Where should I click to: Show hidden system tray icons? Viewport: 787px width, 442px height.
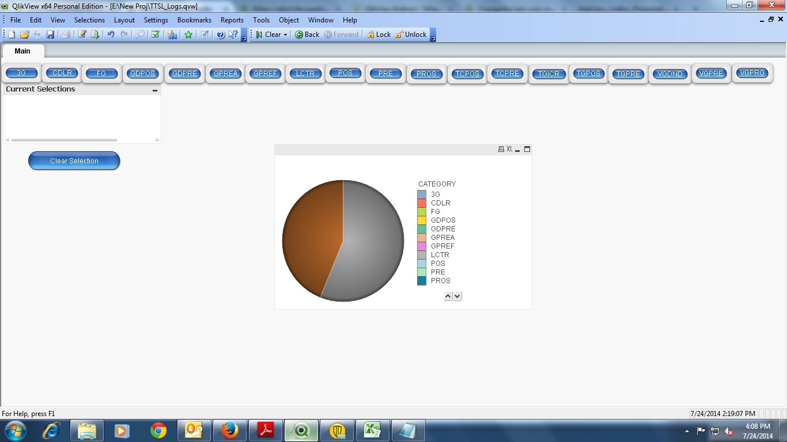[687, 431]
